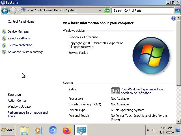The height and width of the screenshot is (136, 181).
Task: Click the greyed-out Forward arrow button
Action: click(13, 11)
